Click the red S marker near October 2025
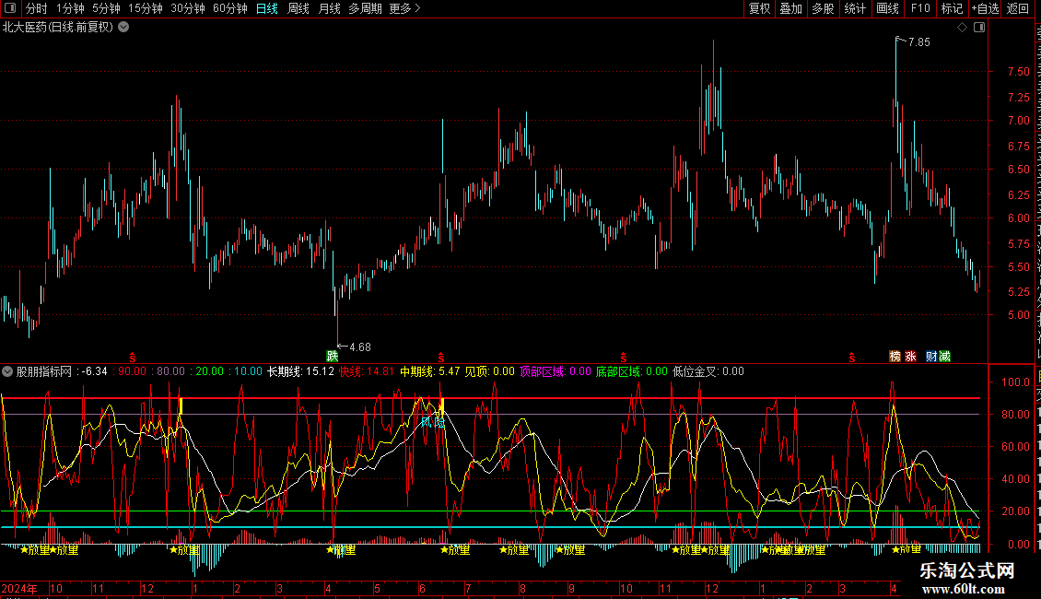 tap(624, 358)
